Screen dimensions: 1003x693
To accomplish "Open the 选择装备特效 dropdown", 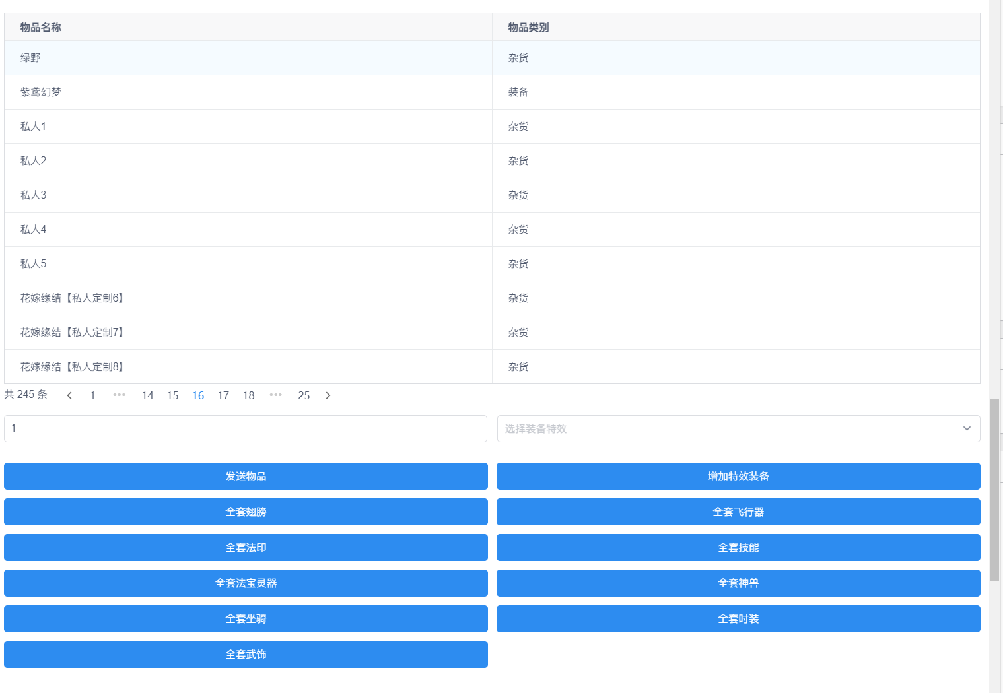I will [x=726, y=429].
